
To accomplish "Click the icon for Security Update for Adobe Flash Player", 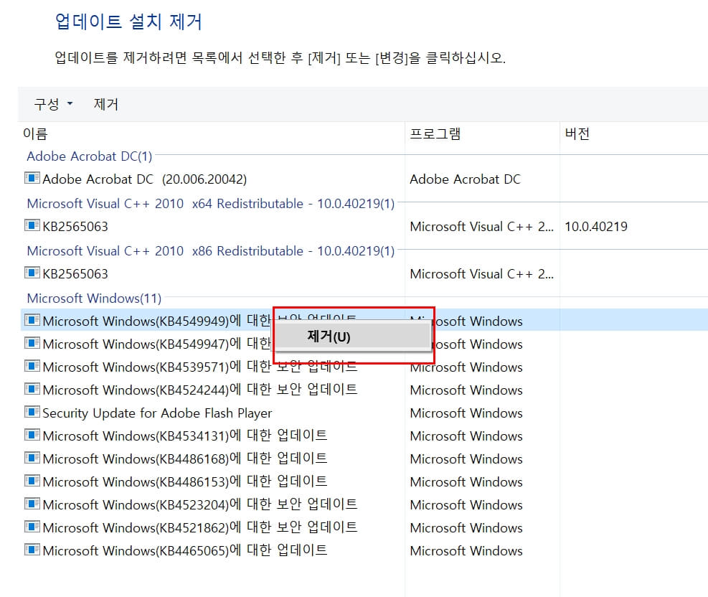I will (32, 413).
